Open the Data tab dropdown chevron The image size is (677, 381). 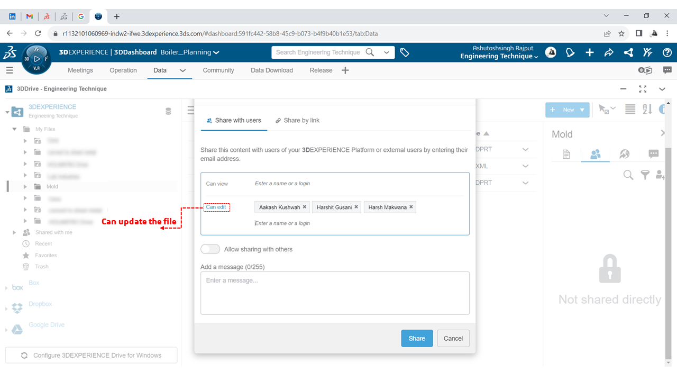click(x=182, y=70)
